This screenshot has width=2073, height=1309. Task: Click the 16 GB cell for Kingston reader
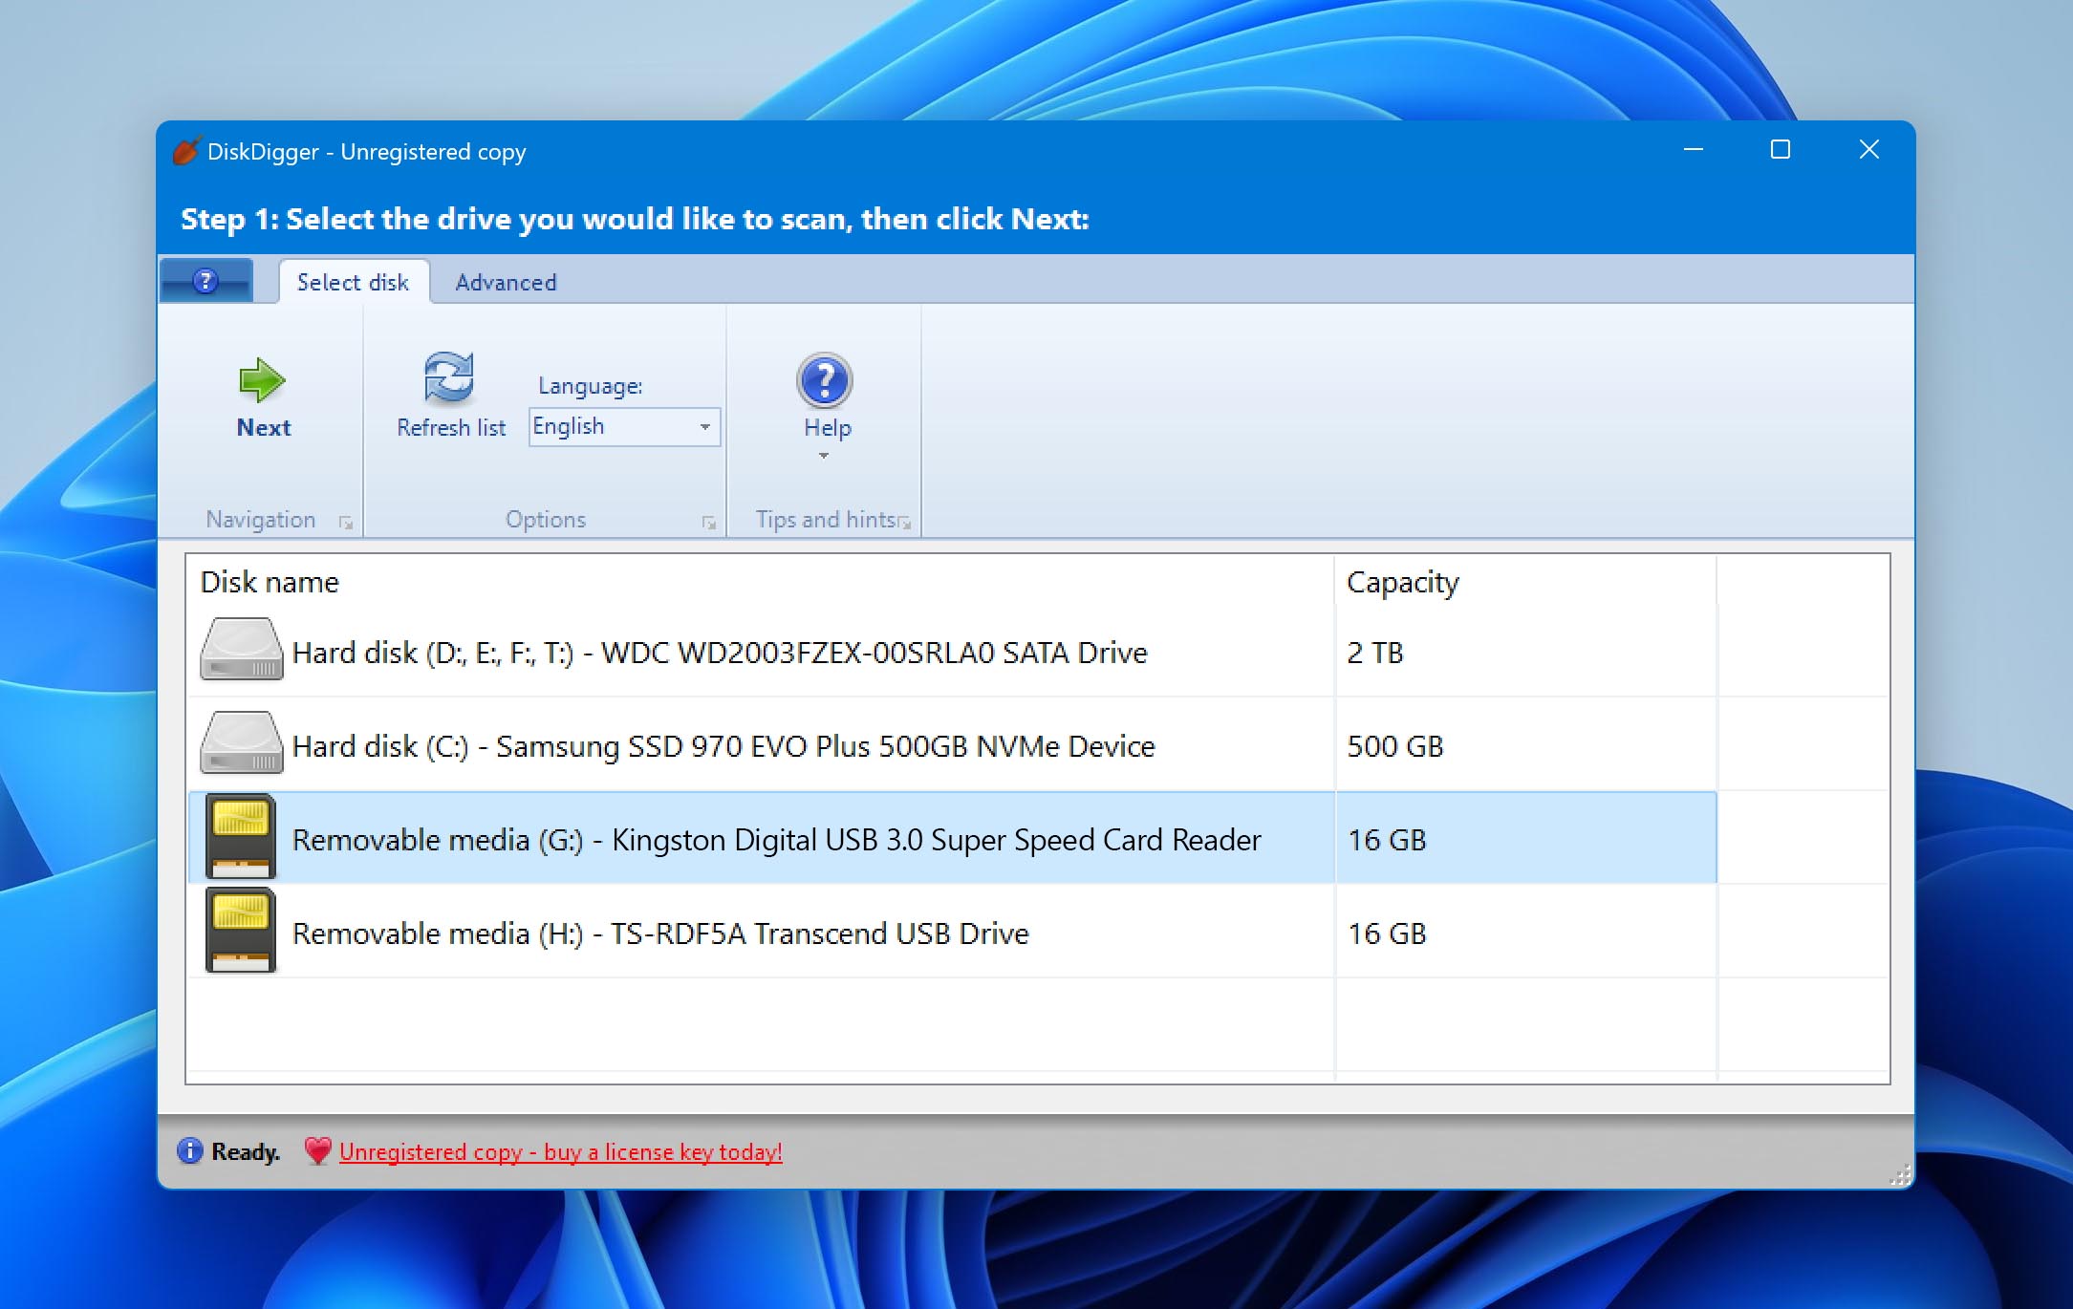[x=1525, y=839]
